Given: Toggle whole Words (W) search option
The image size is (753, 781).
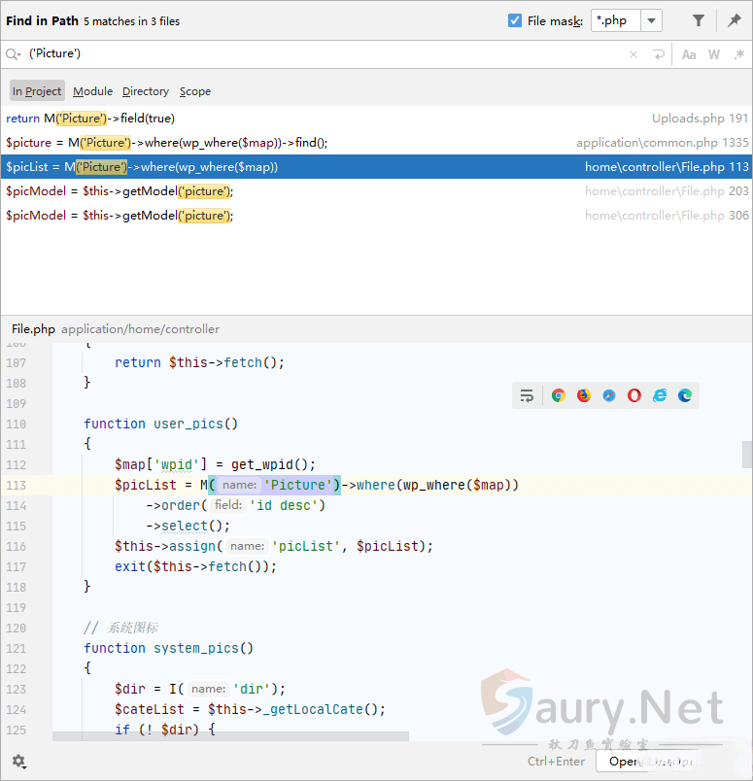Looking at the screenshot, I should point(714,54).
